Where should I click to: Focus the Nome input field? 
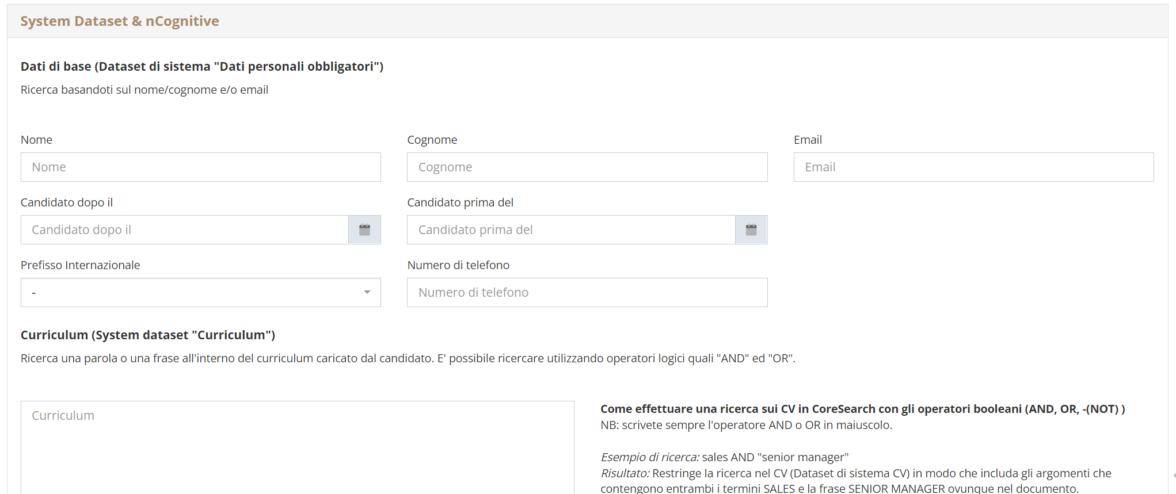pyautogui.click(x=201, y=167)
